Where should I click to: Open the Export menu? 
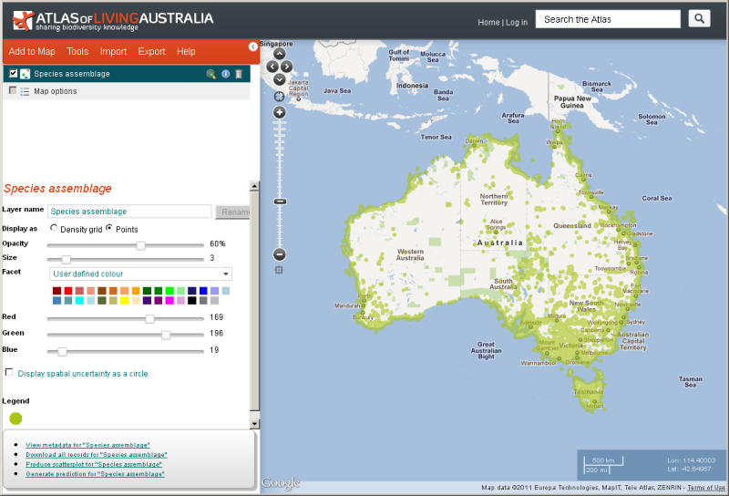coord(151,52)
